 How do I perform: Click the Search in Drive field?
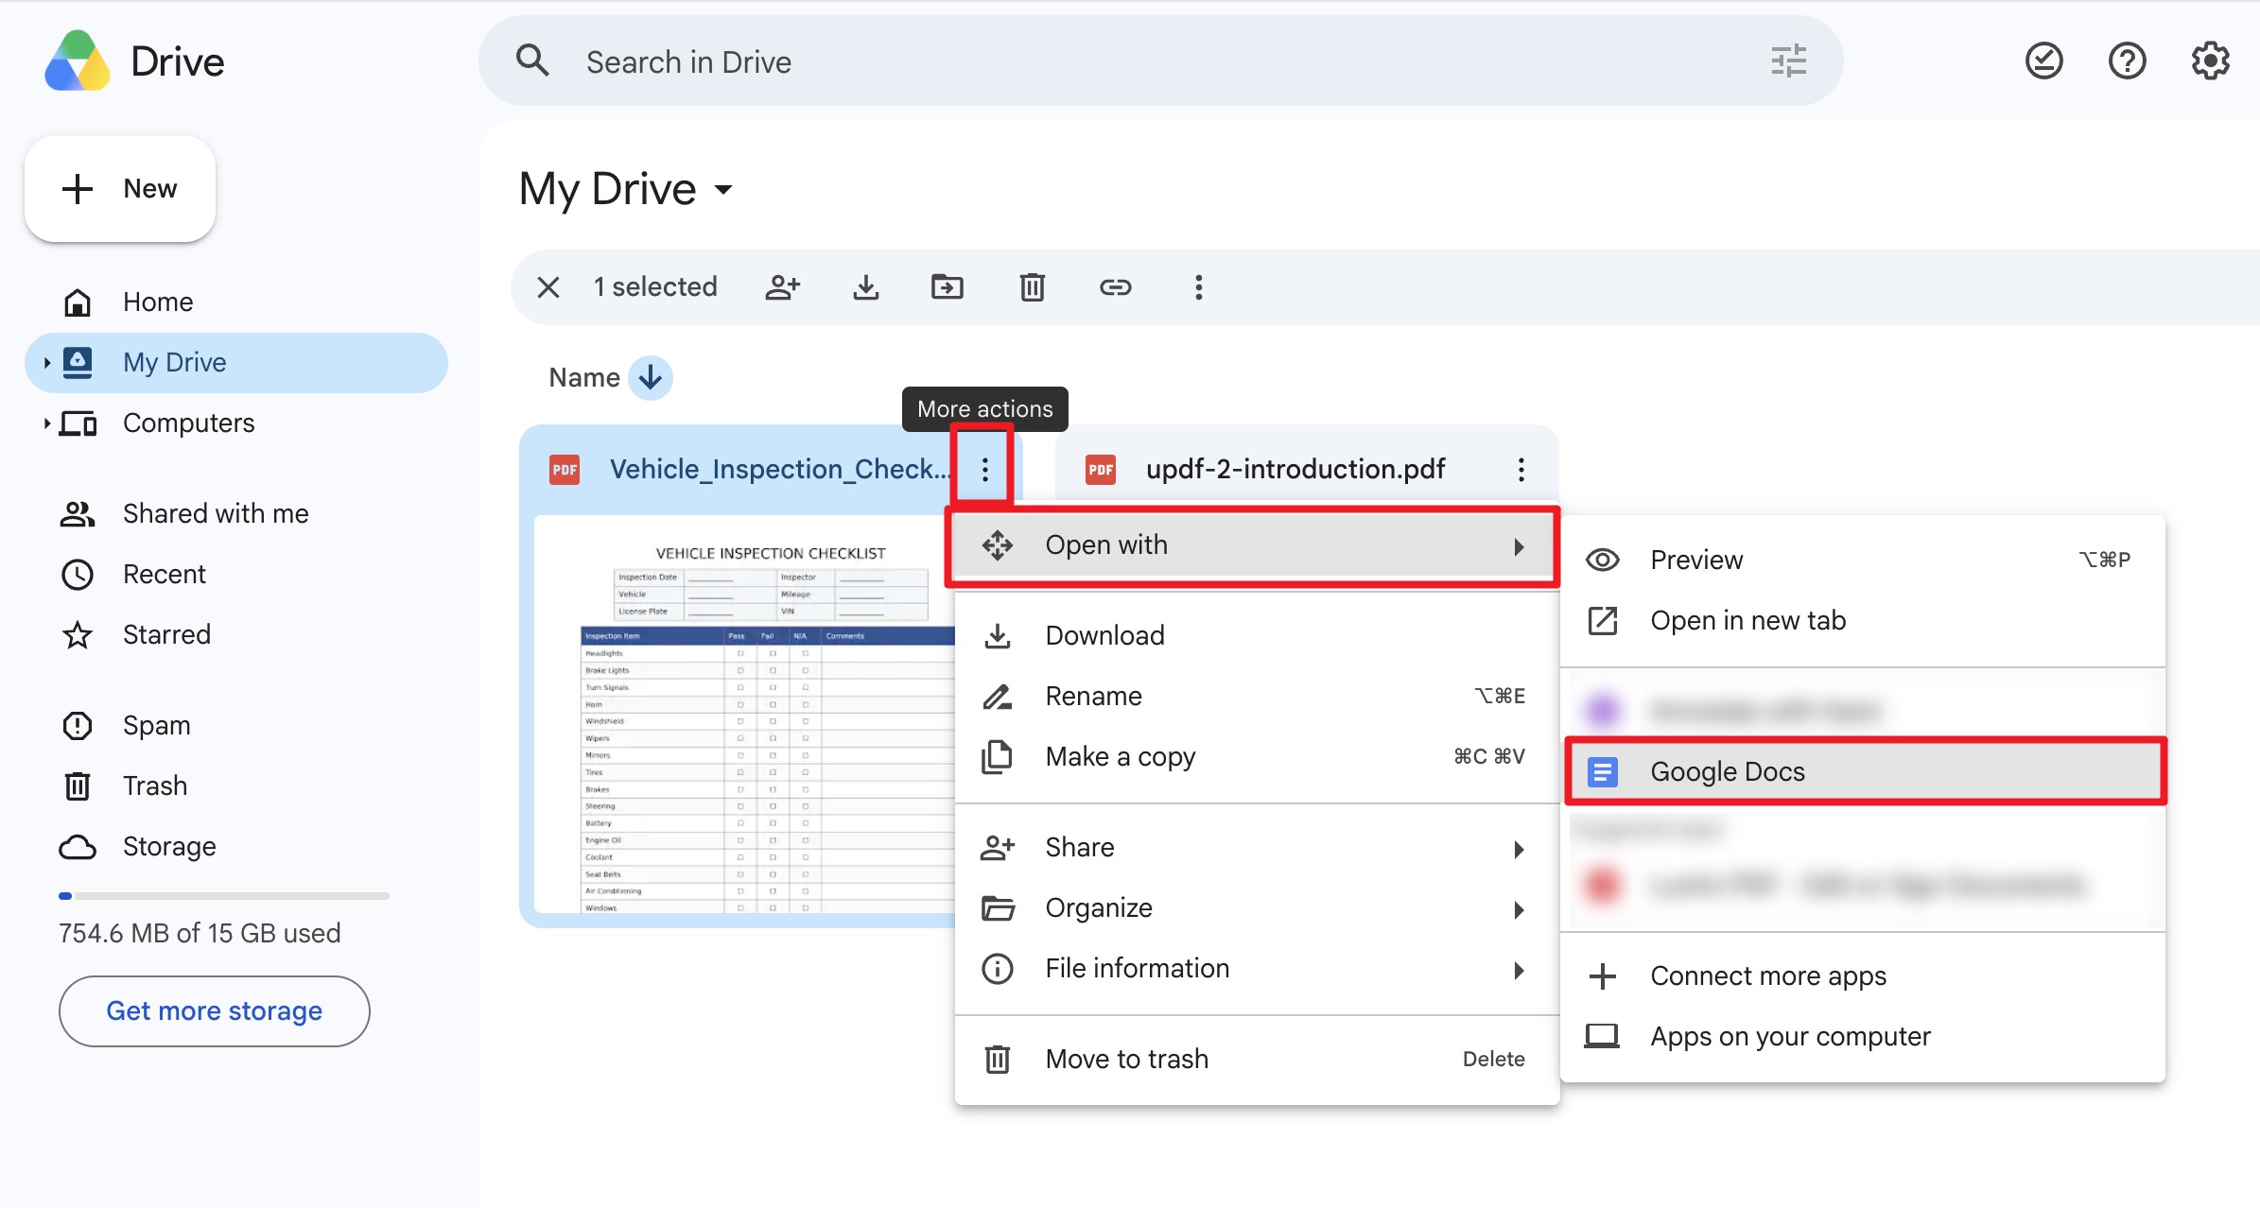click(x=1161, y=61)
